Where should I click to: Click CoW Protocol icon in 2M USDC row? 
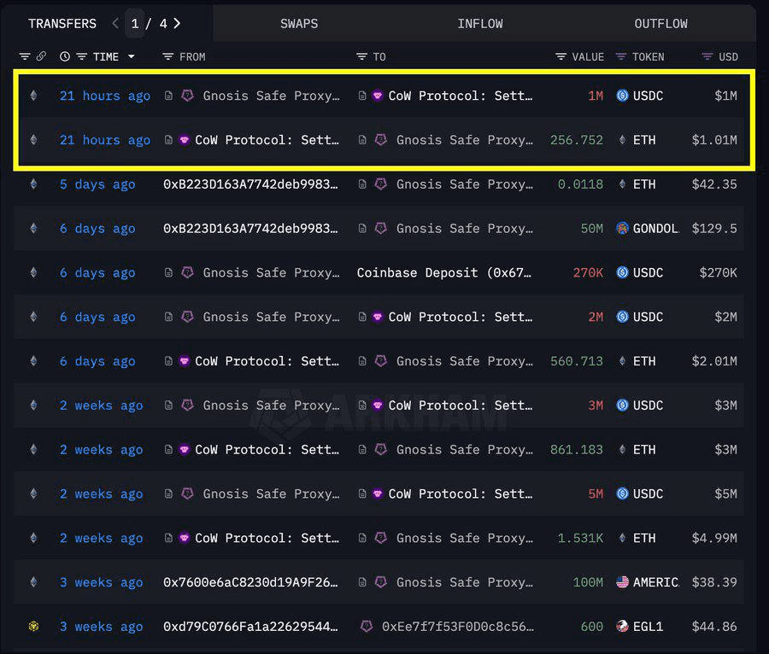(377, 317)
